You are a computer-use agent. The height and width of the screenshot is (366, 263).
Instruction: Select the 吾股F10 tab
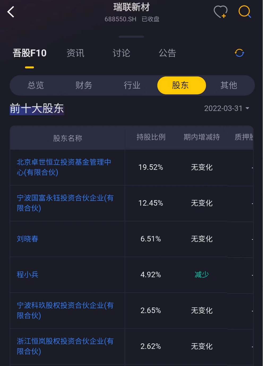pyautogui.click(x=29, y=53)
